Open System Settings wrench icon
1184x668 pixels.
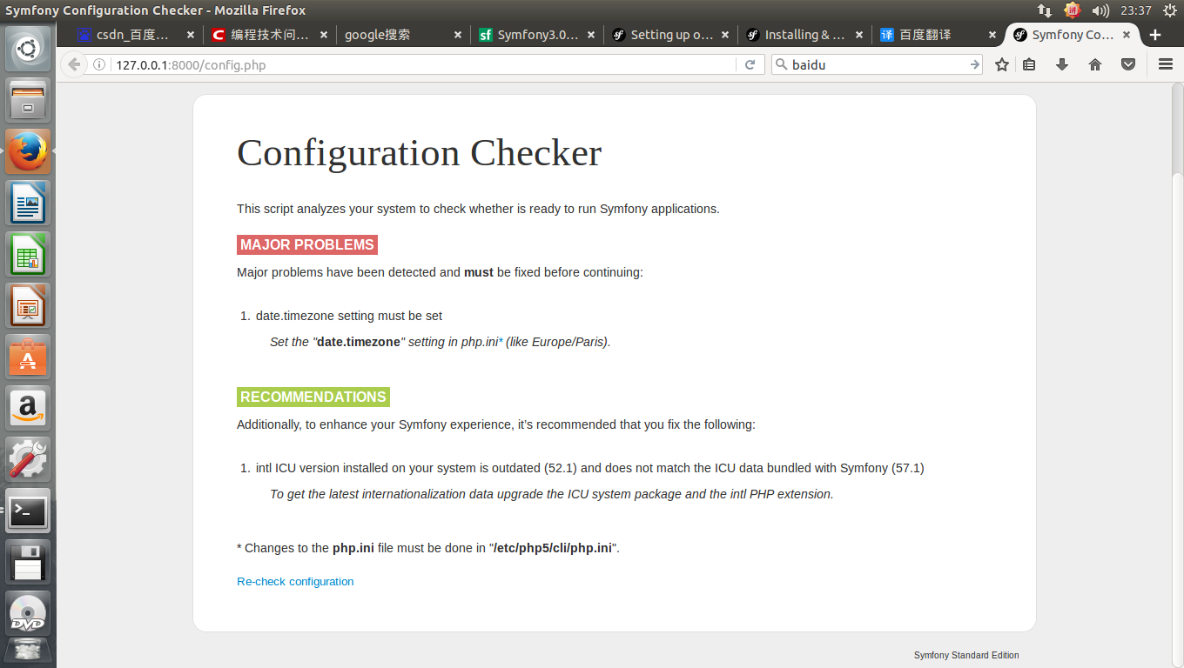click(29, 459)
